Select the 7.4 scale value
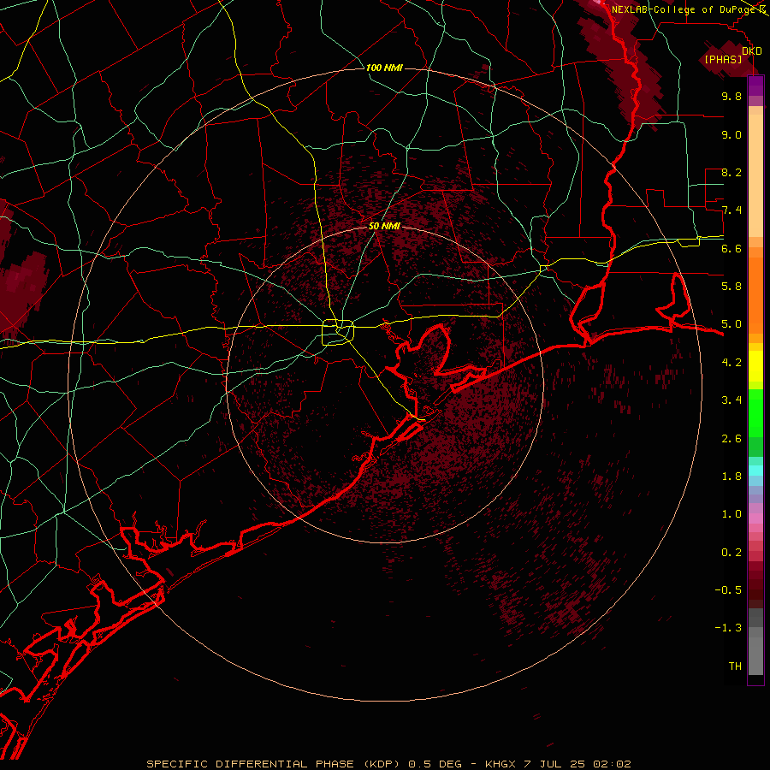 pyautogui.click(x=731, y=210)
